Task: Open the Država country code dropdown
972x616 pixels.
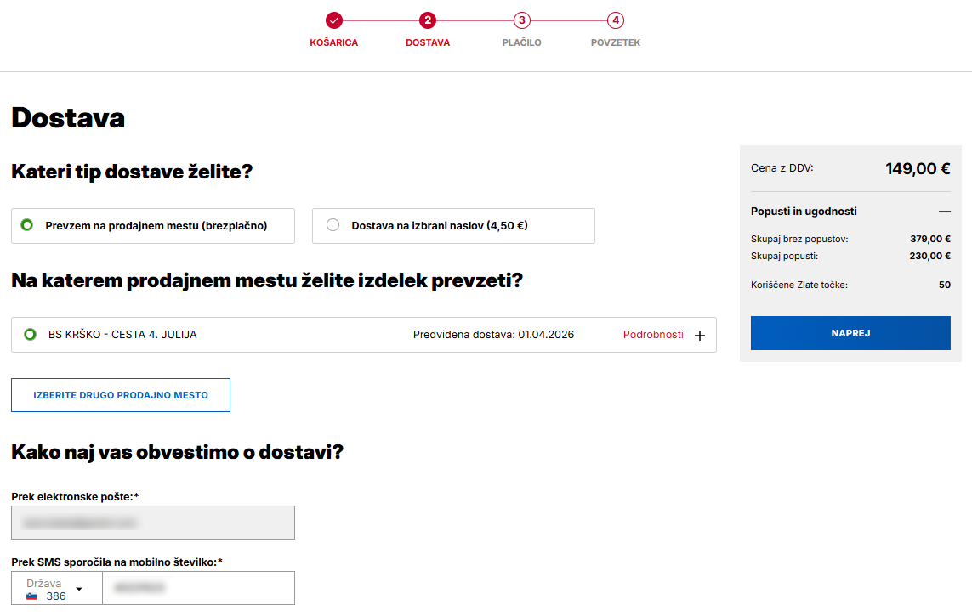Action: (x=79, y=588)
